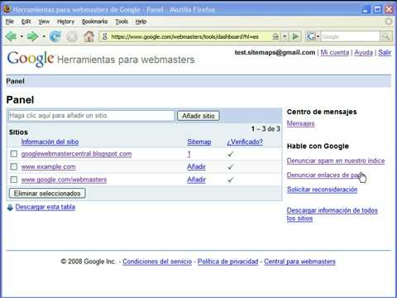Open Central para webmasters footer link
The image size is (397, 298).
click(299, 262)
